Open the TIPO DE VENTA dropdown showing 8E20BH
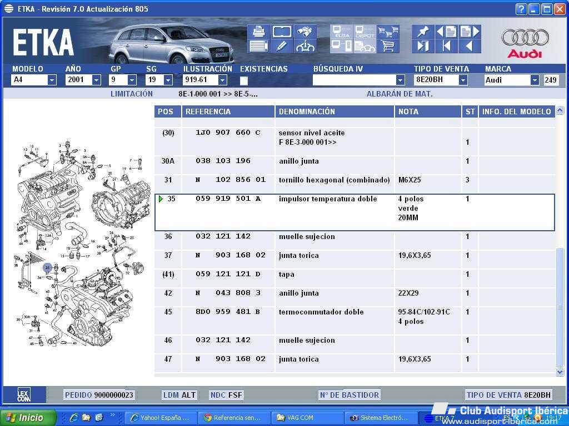 pos(463,80)
